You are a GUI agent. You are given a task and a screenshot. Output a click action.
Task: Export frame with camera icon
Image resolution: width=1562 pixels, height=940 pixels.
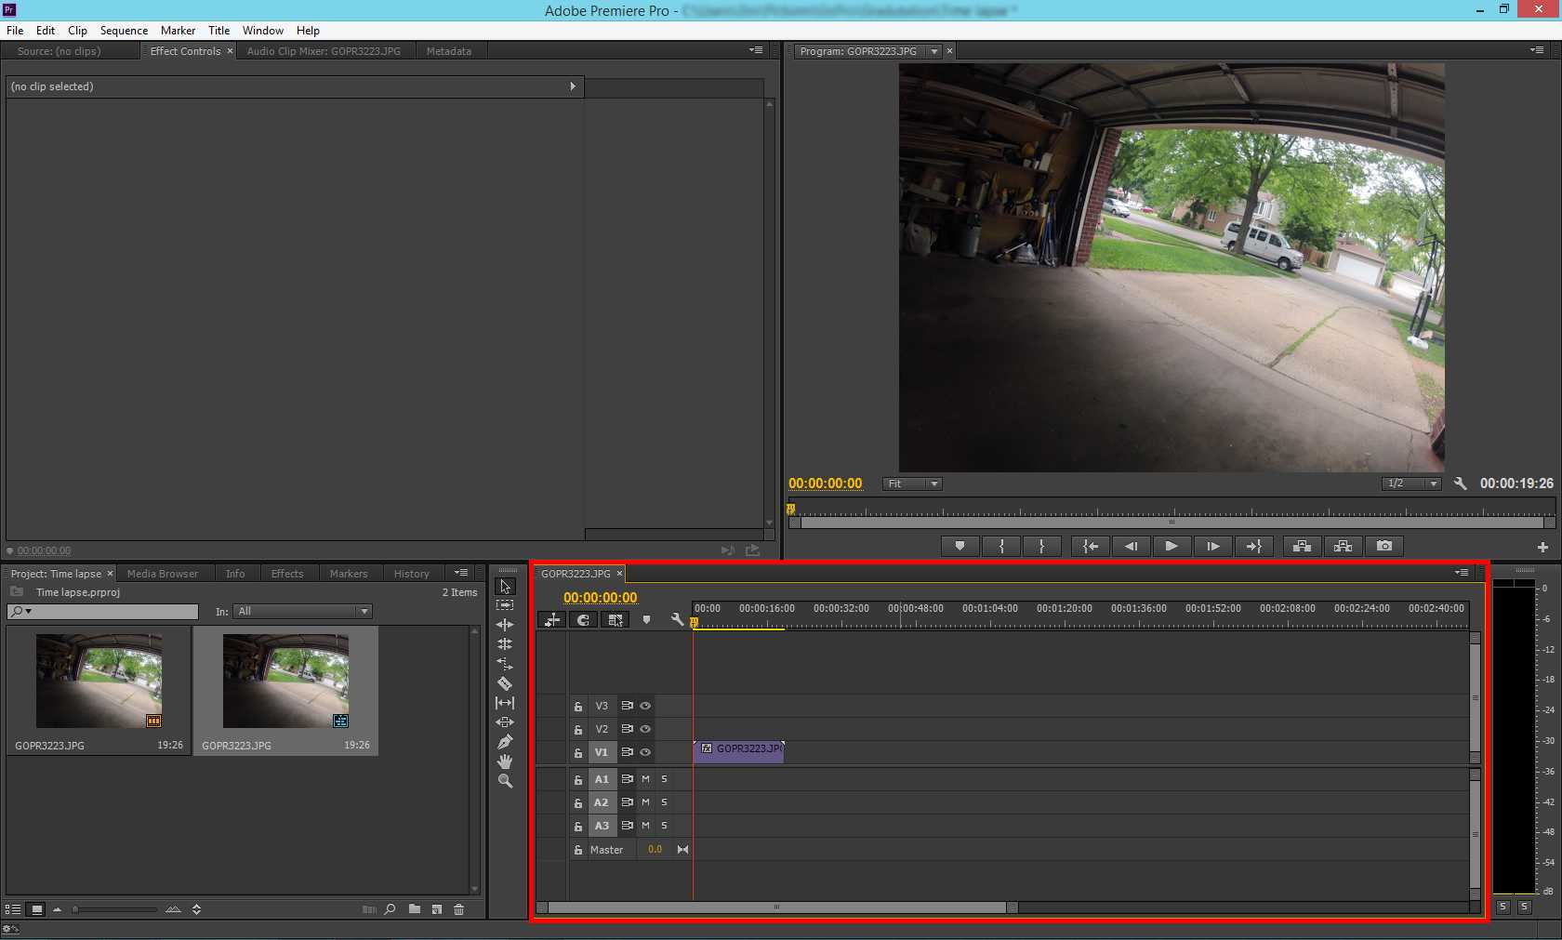pos(1384,546)
